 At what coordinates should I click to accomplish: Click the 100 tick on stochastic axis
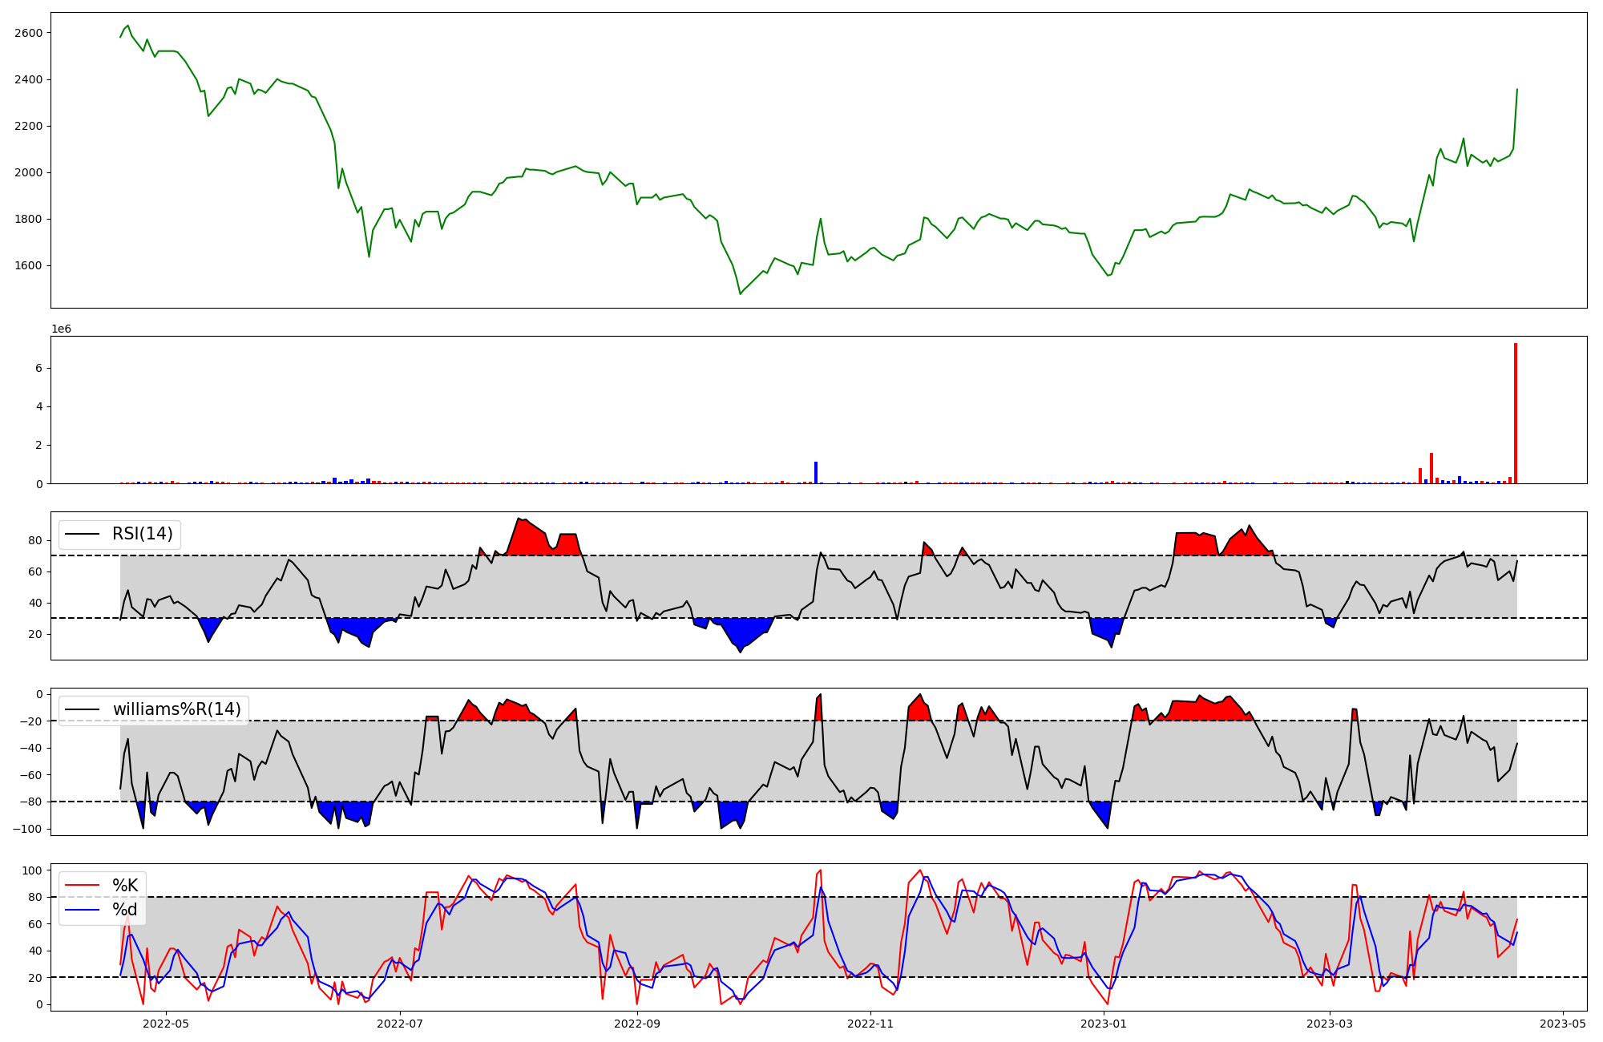pos(32,870)
